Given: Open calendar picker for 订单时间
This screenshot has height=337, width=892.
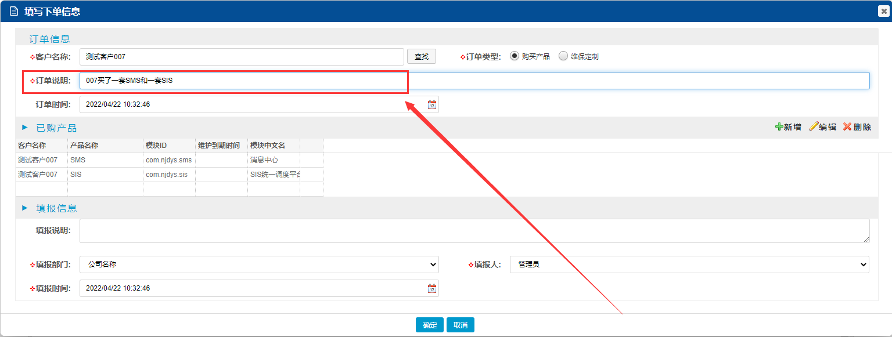Looking at the screenshot, I should [431, 105].
